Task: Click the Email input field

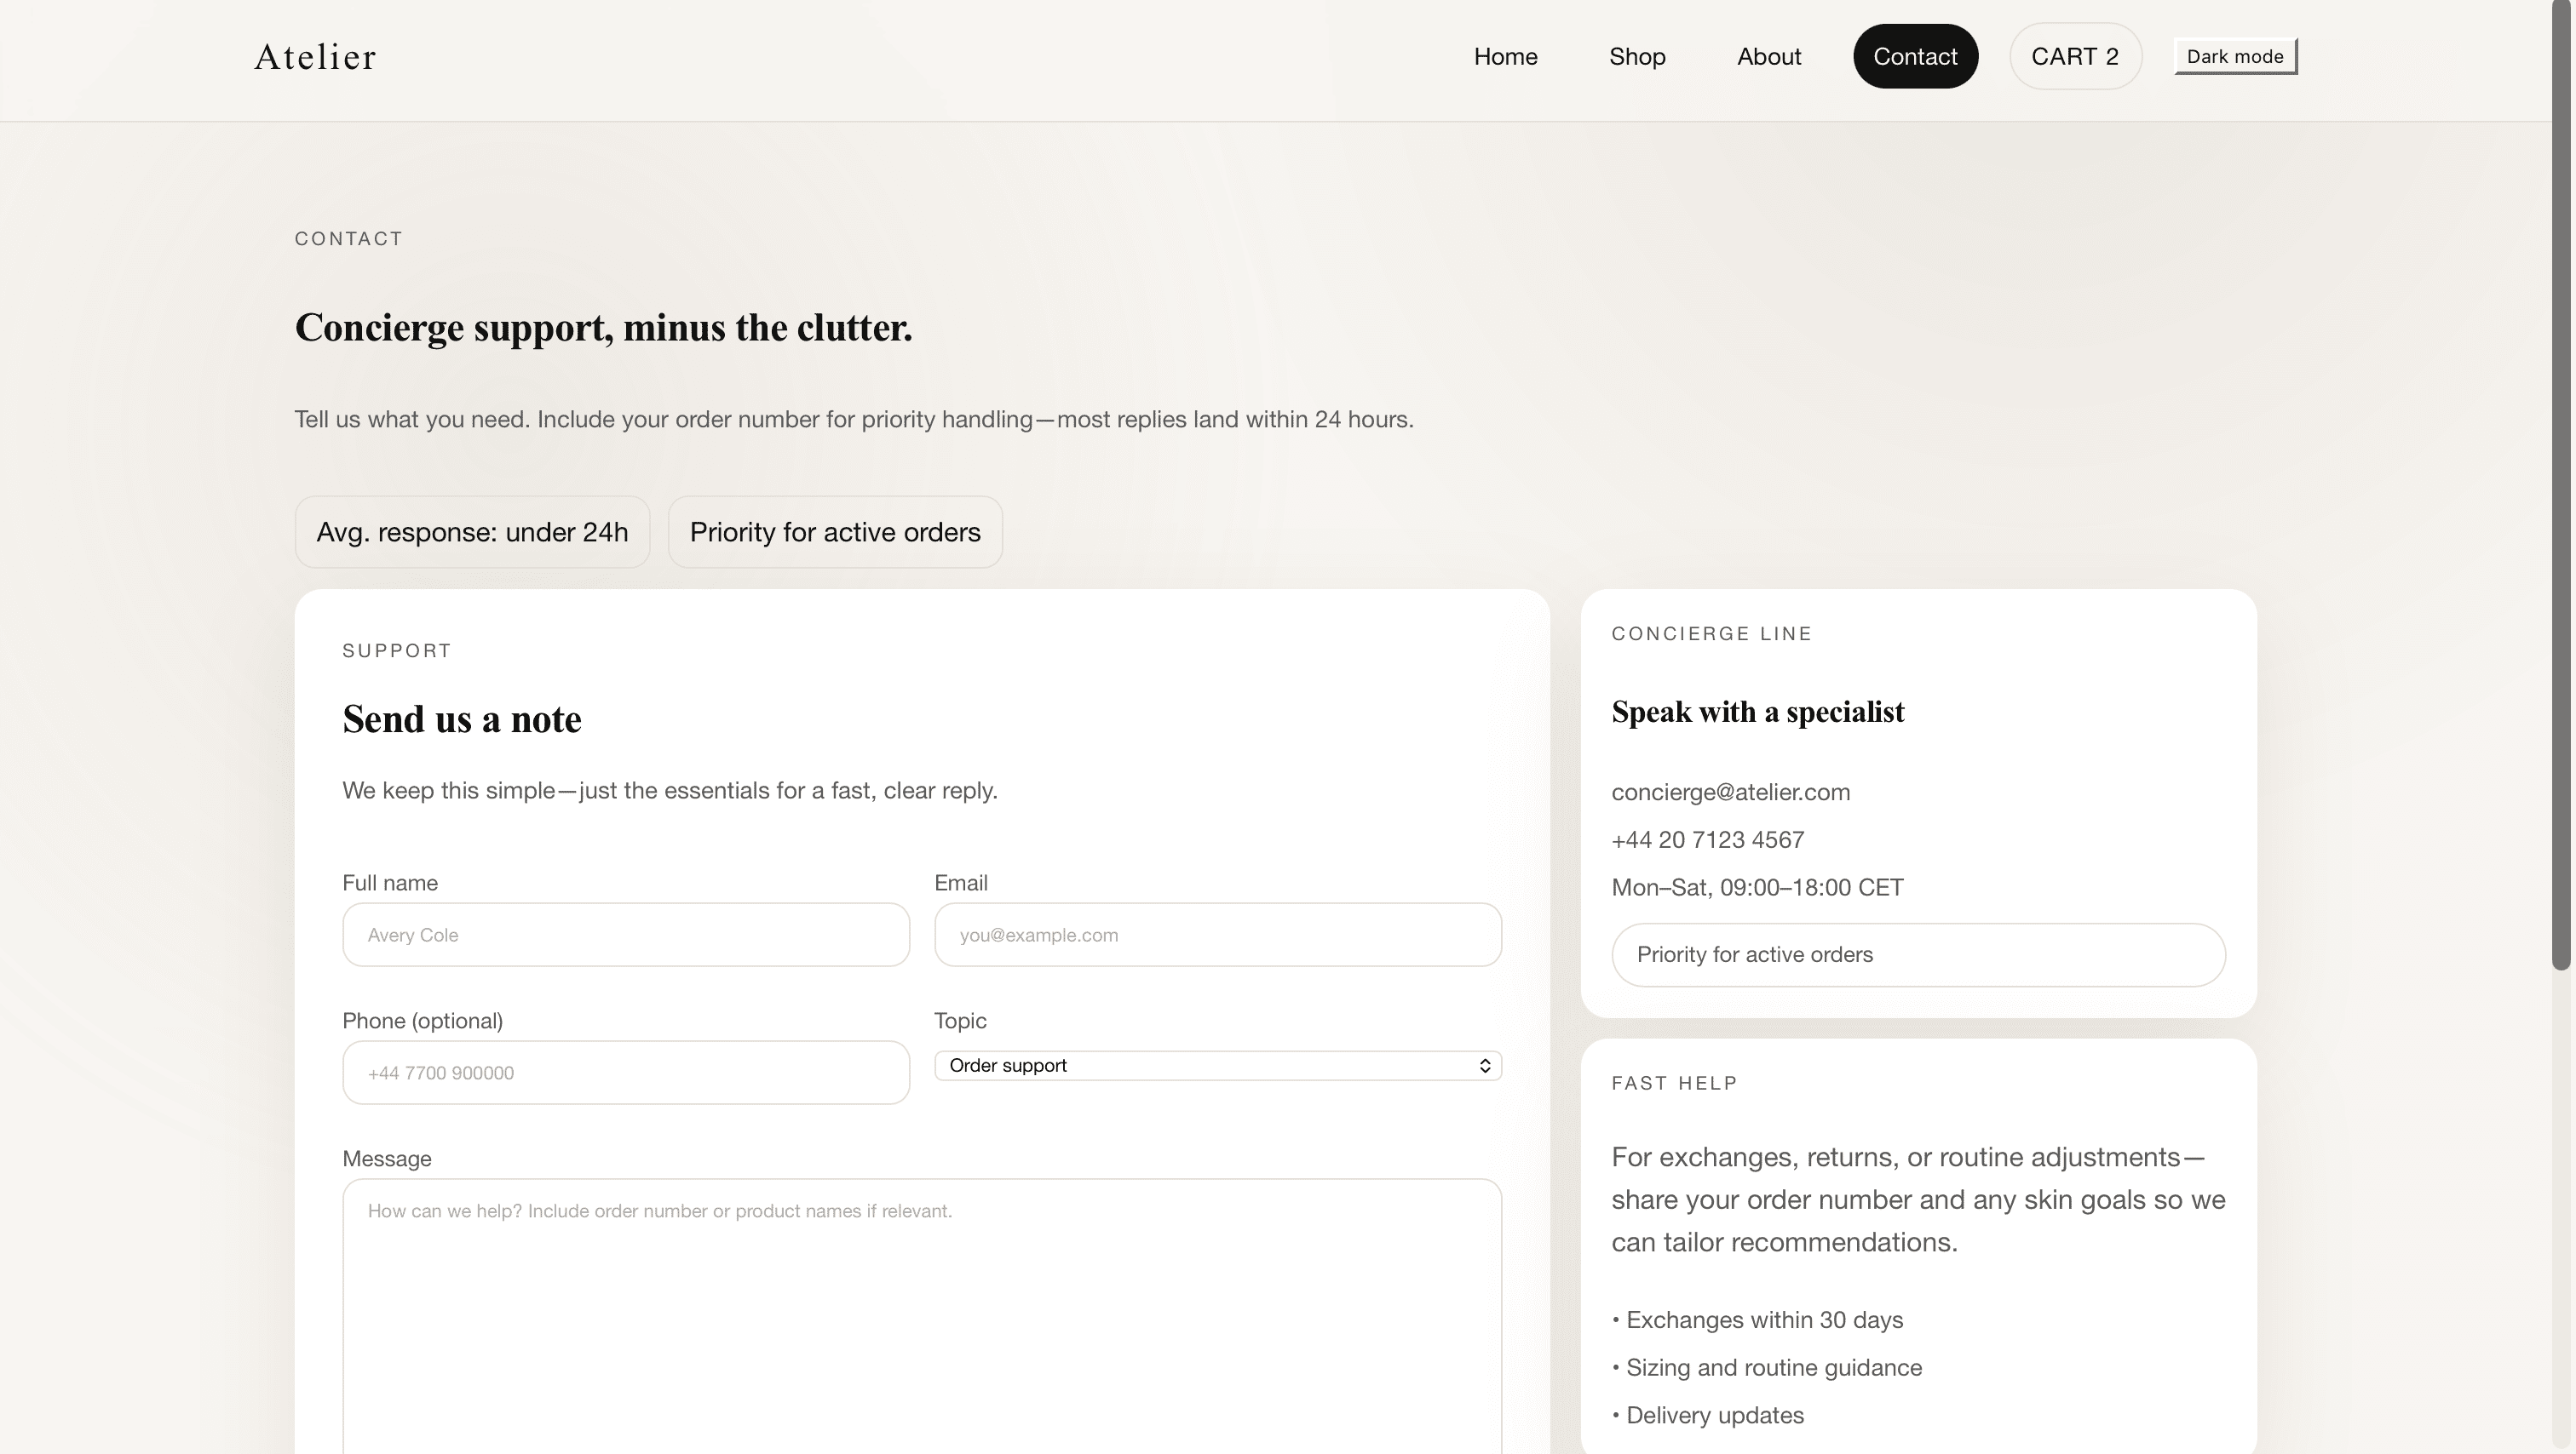Action: (1217, 935)
